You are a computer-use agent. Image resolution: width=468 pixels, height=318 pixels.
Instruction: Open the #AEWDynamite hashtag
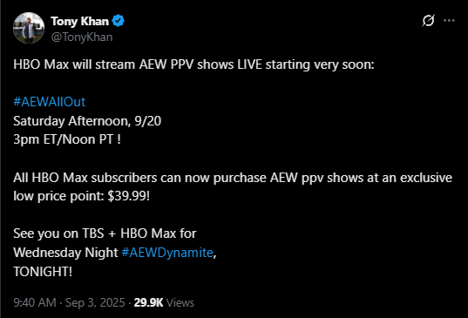[x=167, y=253]
